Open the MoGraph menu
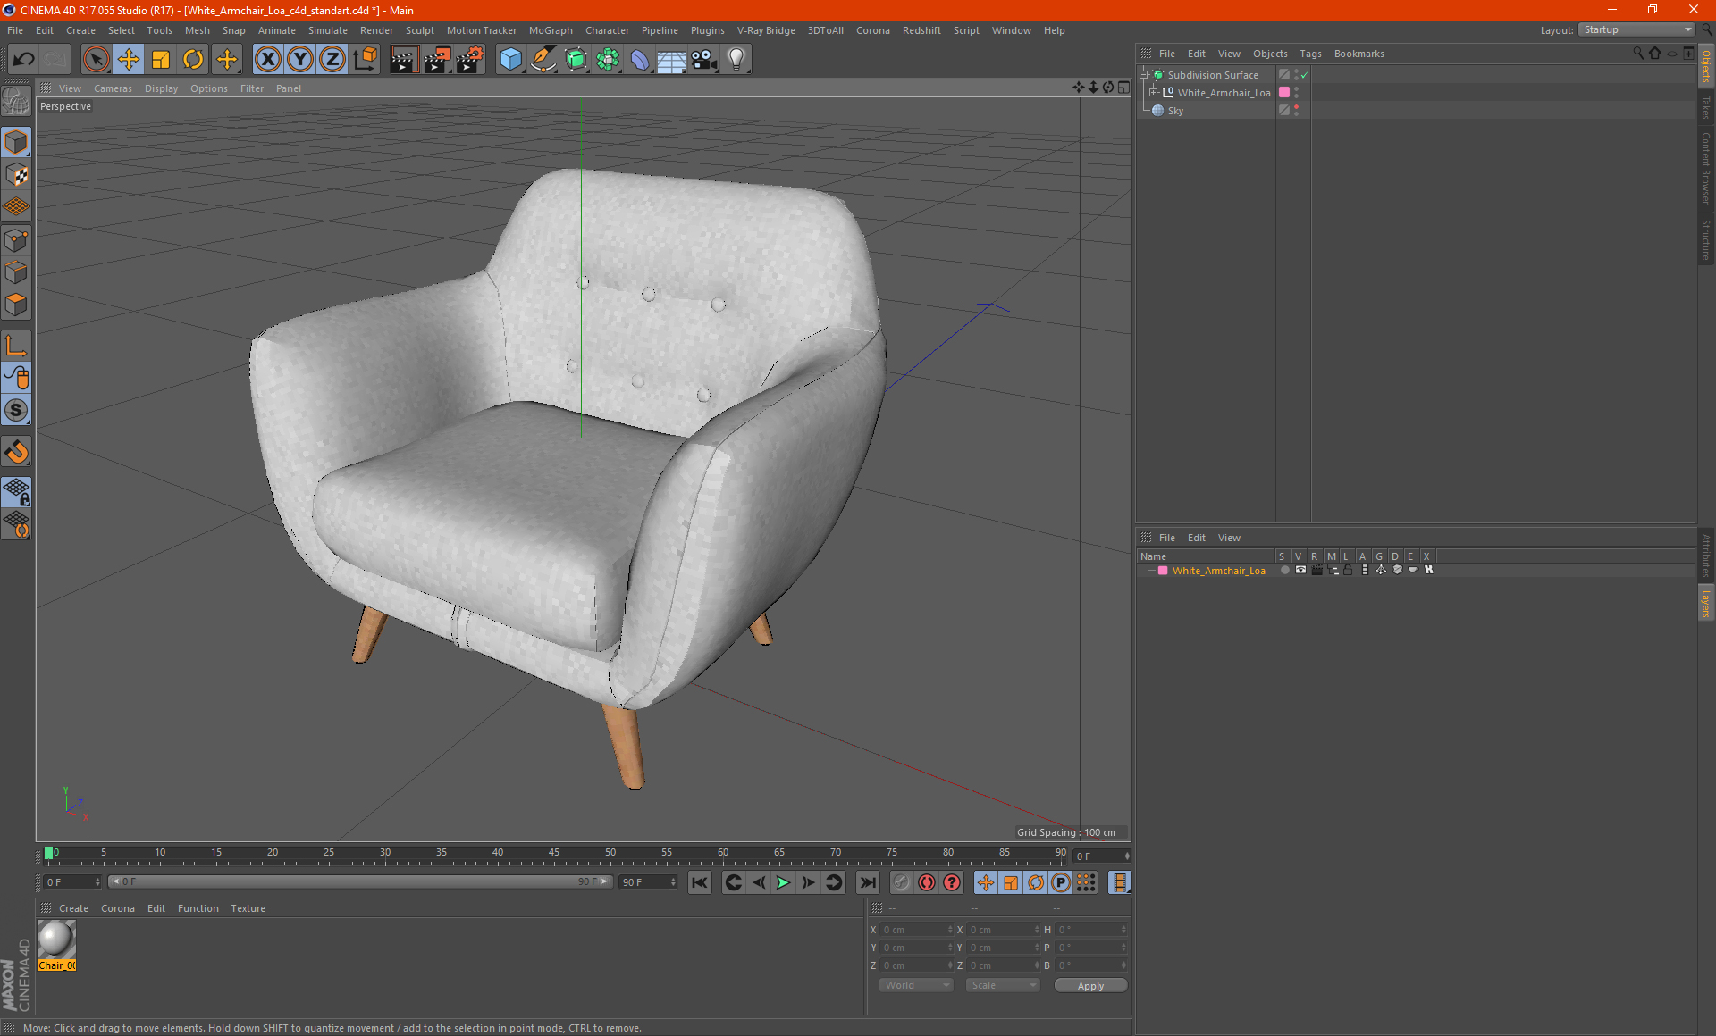 [x=551, y=30]
